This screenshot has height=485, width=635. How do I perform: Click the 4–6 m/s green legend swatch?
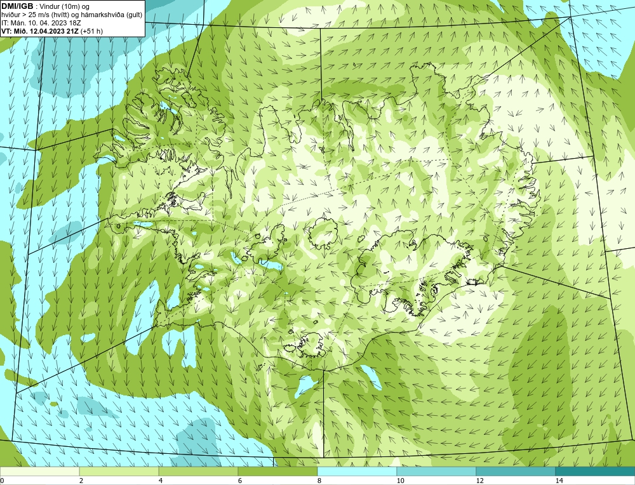[x=198, y=471]
